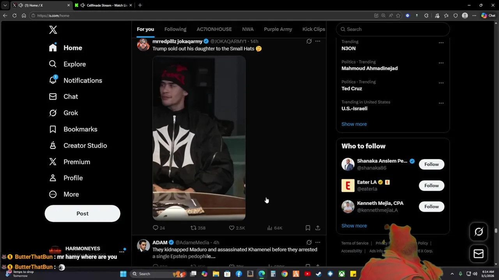Follow Shanaka Anslem Pe...
Image resolution: width=499 pixels, height=280 pixels.
431,164
